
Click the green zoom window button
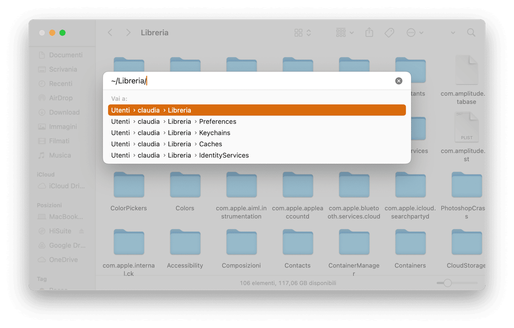pyautogui.click(x=63, y=33)
